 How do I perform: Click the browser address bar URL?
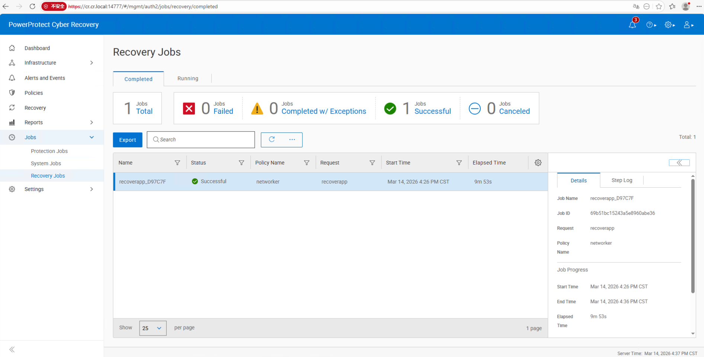143,6
